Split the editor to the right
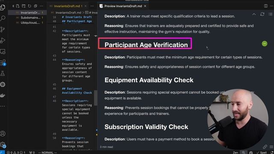This screenshot has width=274, height=154. point(265,6)
